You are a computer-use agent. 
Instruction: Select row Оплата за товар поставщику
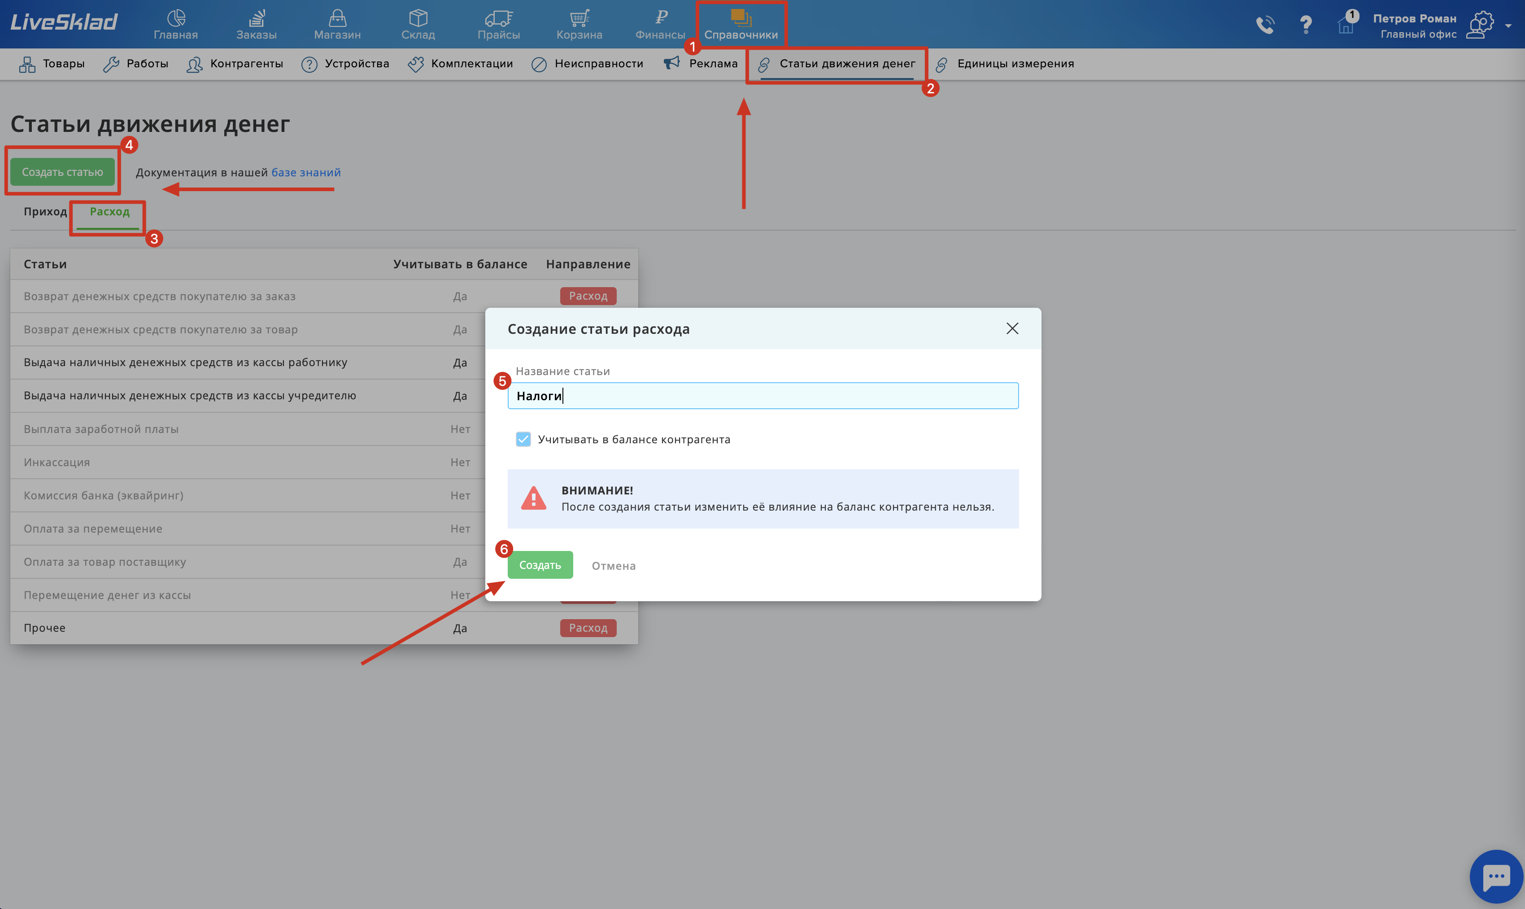point(324,562)
